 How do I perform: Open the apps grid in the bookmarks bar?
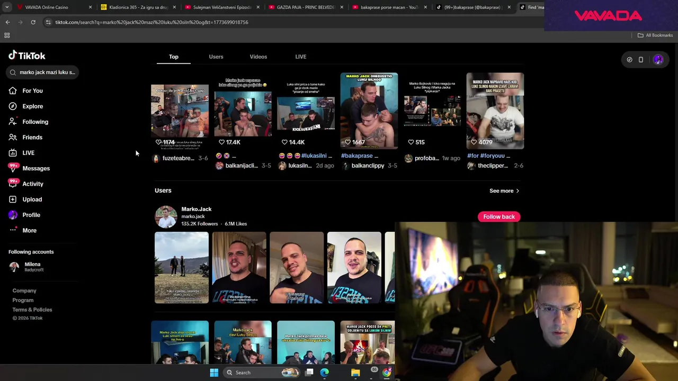tap(7, 35)
